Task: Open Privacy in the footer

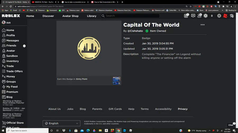Action: tap(182, 109)
